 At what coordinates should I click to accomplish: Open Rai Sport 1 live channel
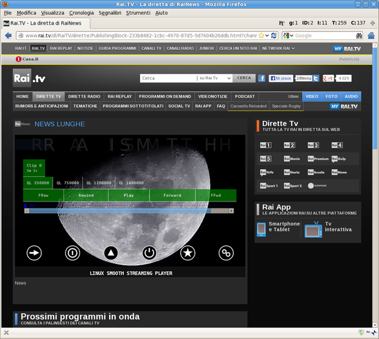pos(269,186)
